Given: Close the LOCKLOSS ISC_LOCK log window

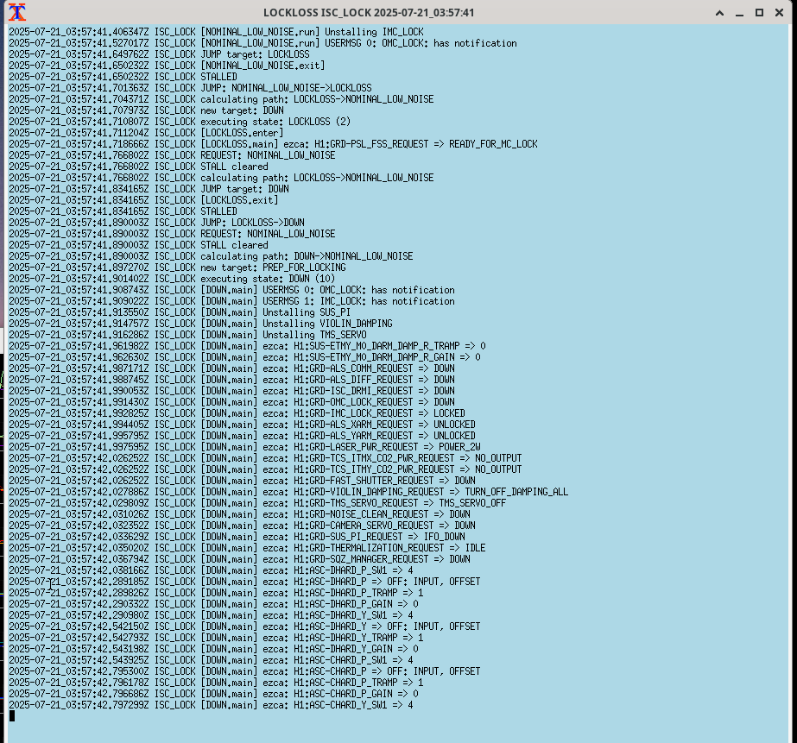Looking at the screenshot, I should pos(778,13).
